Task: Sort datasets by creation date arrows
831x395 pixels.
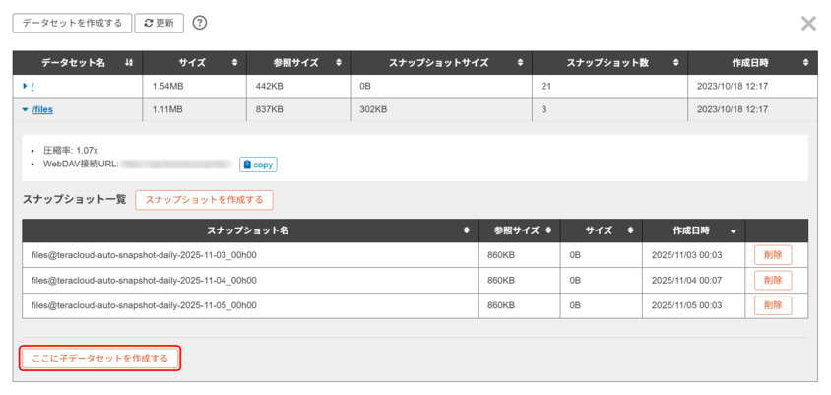Action: pos(805,63)
